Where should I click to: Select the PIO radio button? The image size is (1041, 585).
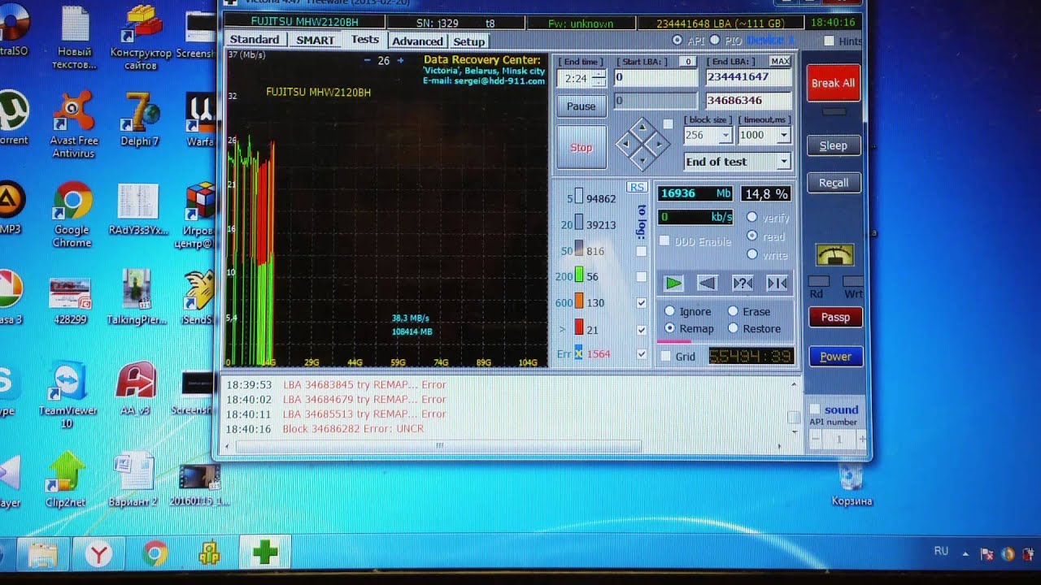715,40
